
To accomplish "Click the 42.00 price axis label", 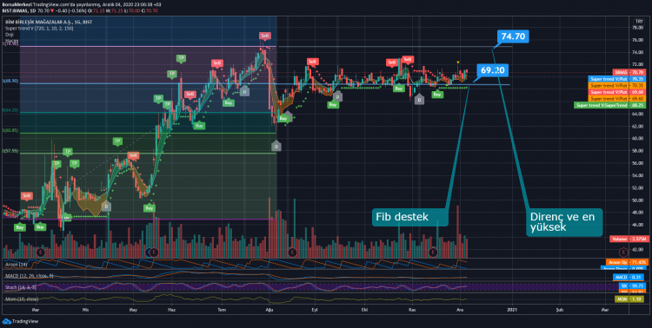I will click(638, 250).
